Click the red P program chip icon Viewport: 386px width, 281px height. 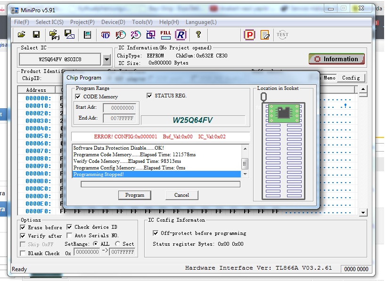coord(249,34)
